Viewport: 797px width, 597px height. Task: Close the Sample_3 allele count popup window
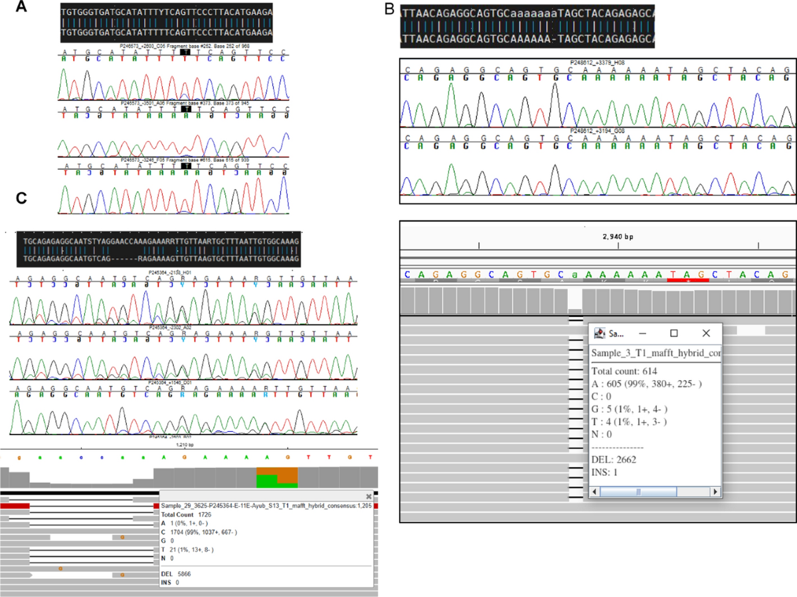pos(706,333)
